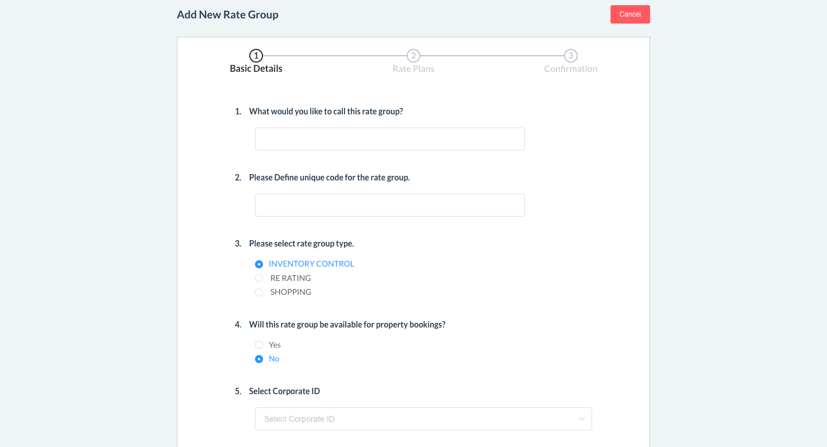The height and width of the screenshot is (447, 827).
Task: Select the INVENTORY CONTROL radio button
Action: coord(259,264)
